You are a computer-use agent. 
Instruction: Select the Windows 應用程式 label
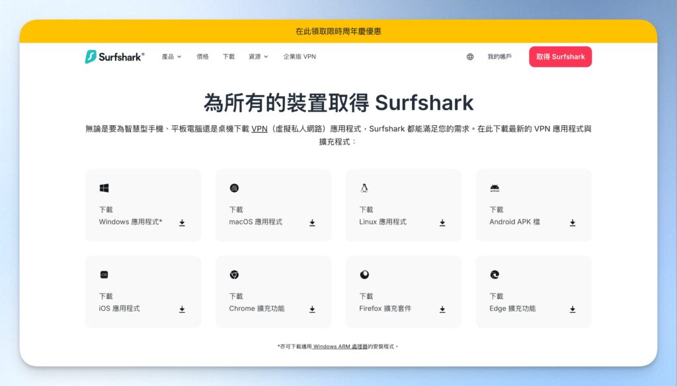coord(130,222)
